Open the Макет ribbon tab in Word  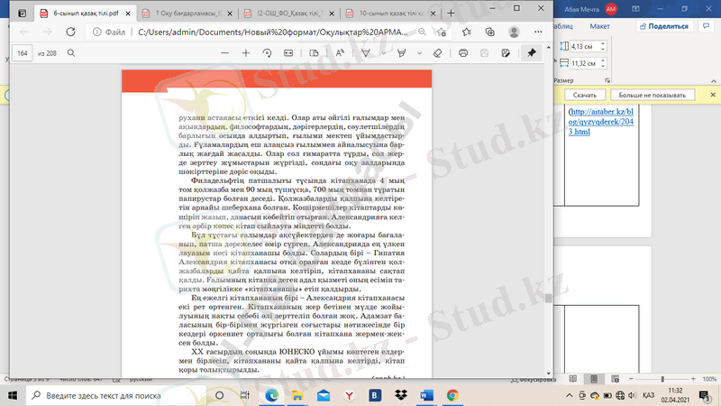click(600, 26)
